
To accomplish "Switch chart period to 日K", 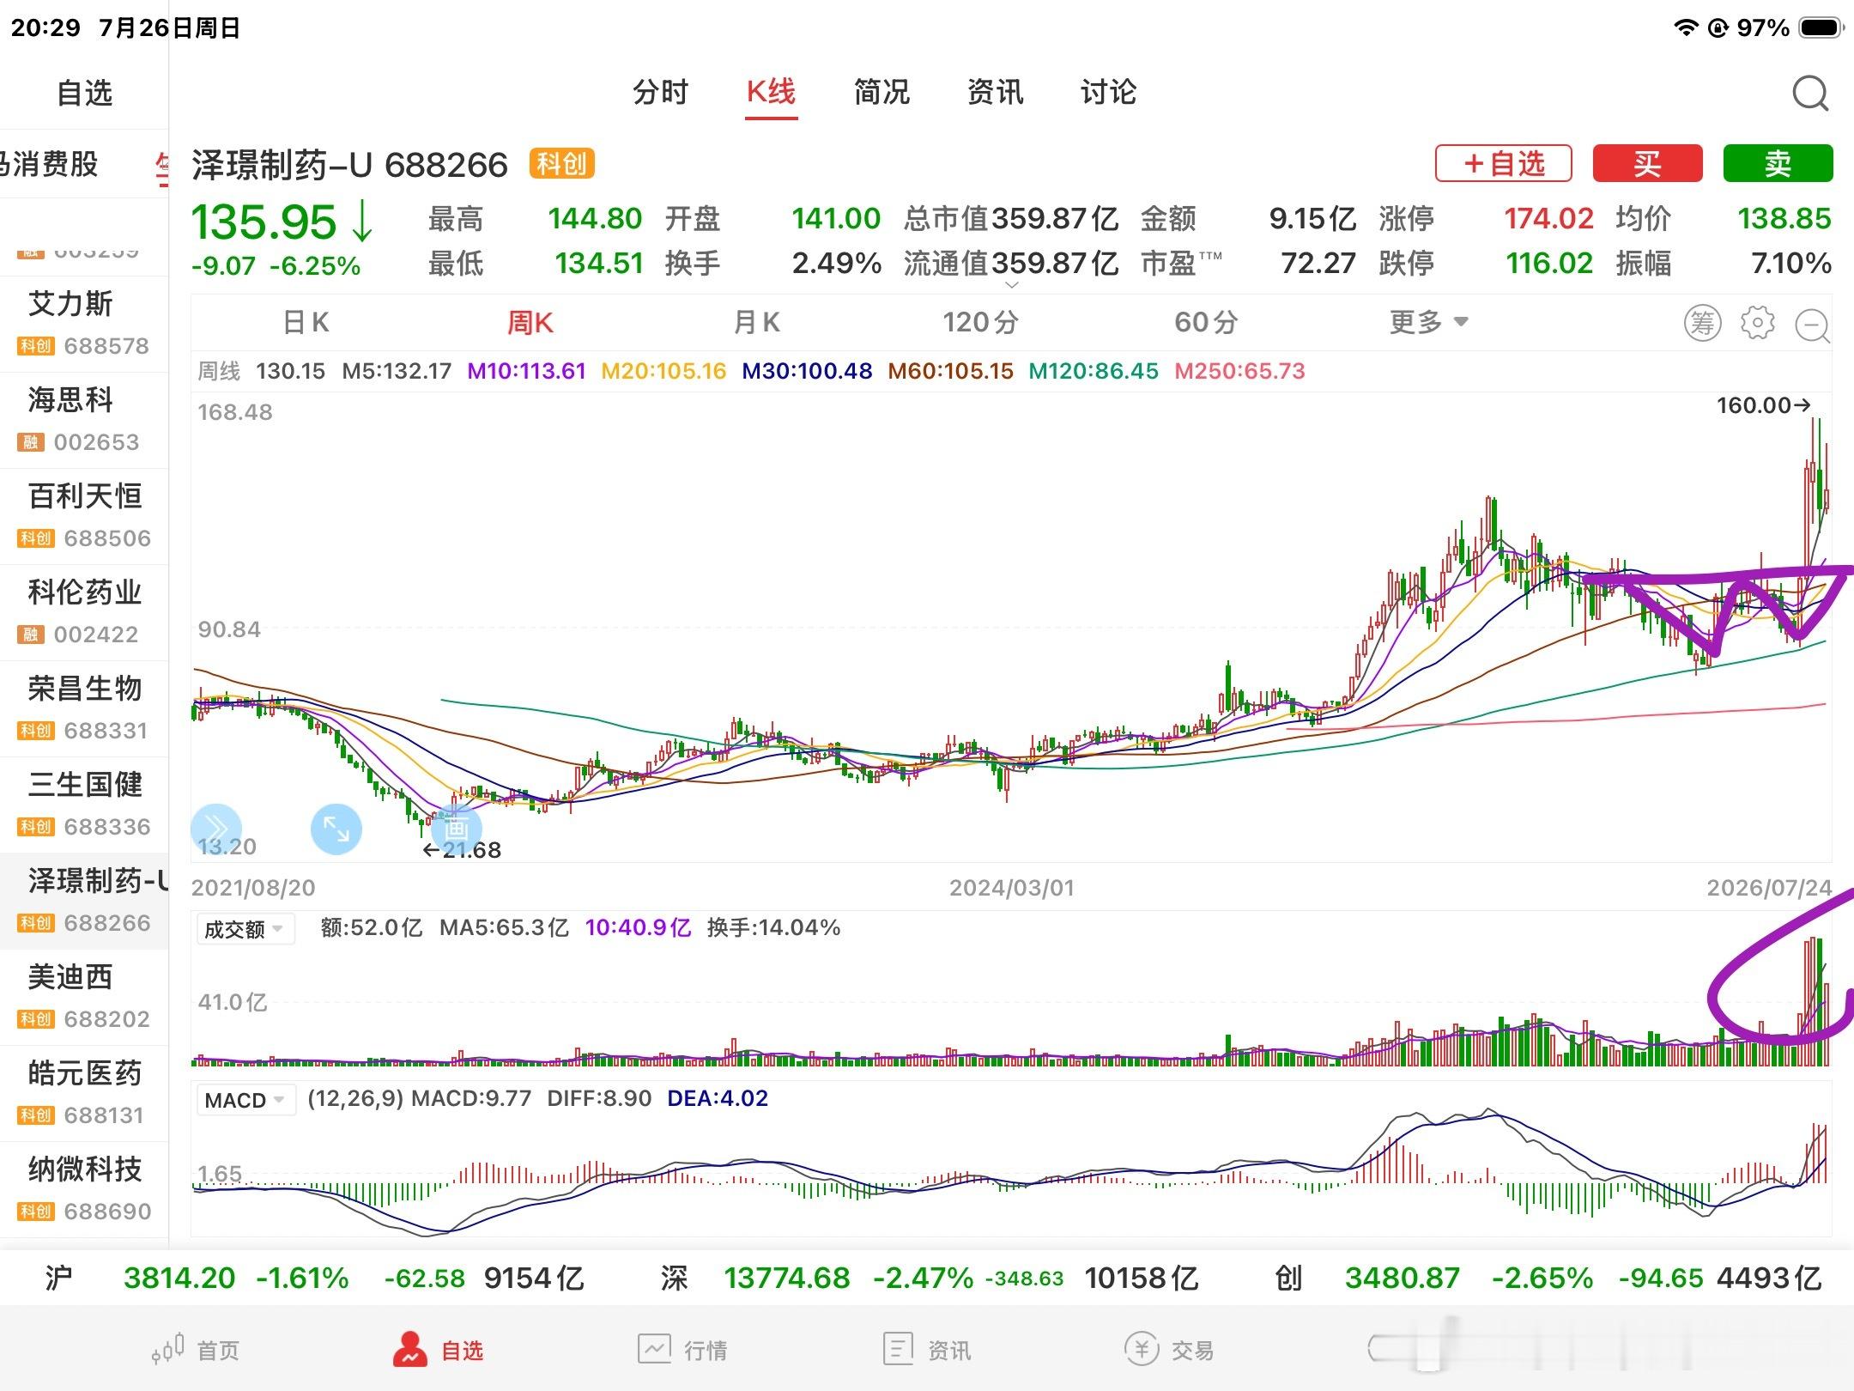I will click(306, 323).
